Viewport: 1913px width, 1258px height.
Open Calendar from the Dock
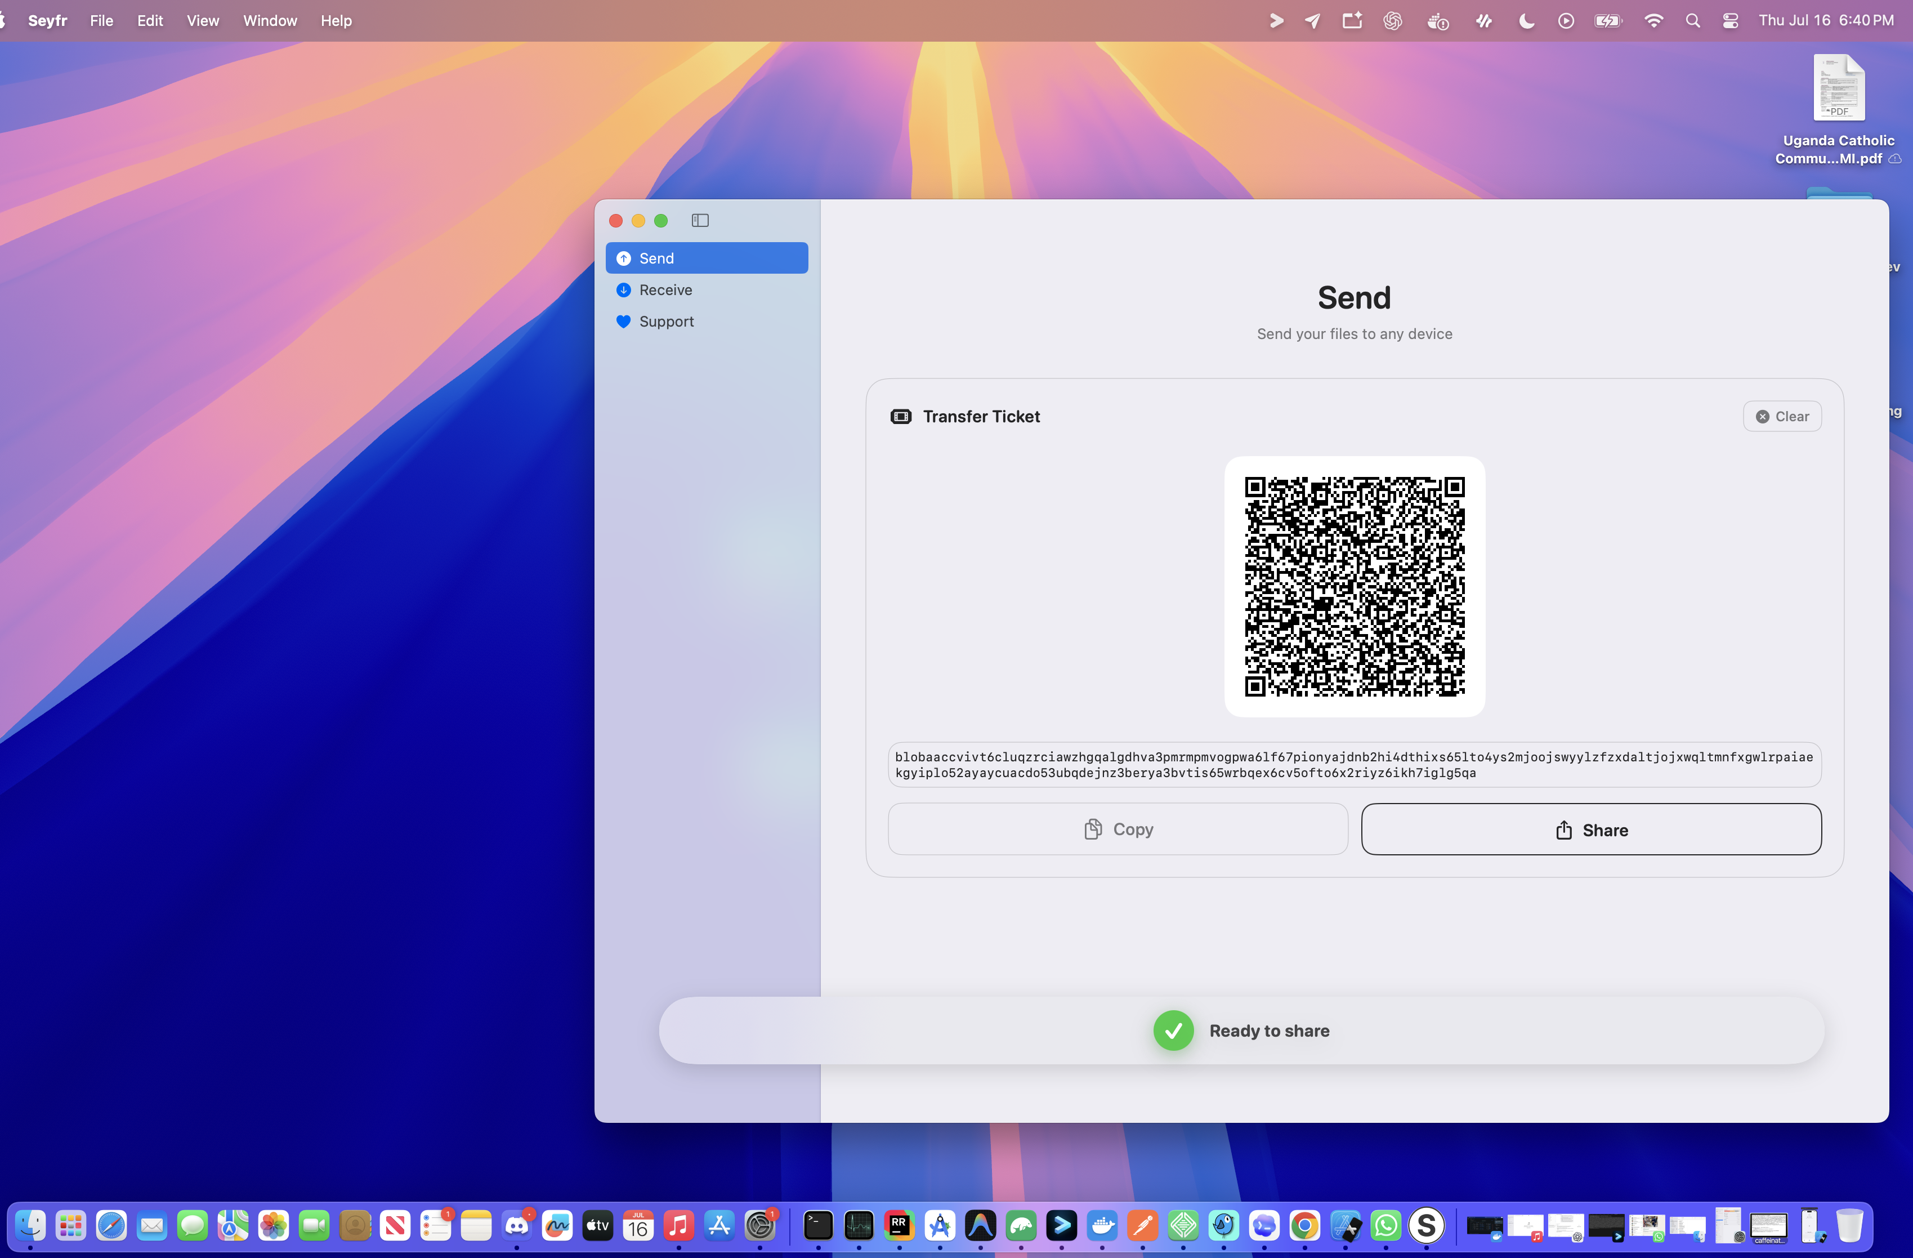click(x=638, y=1225)
